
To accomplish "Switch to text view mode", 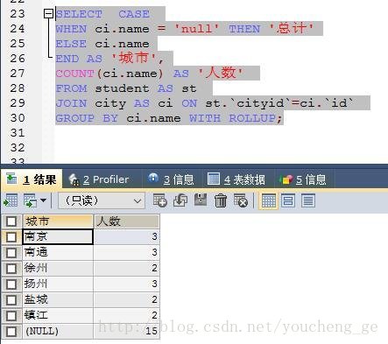I will pyautogui.click(x=308, y=200).
